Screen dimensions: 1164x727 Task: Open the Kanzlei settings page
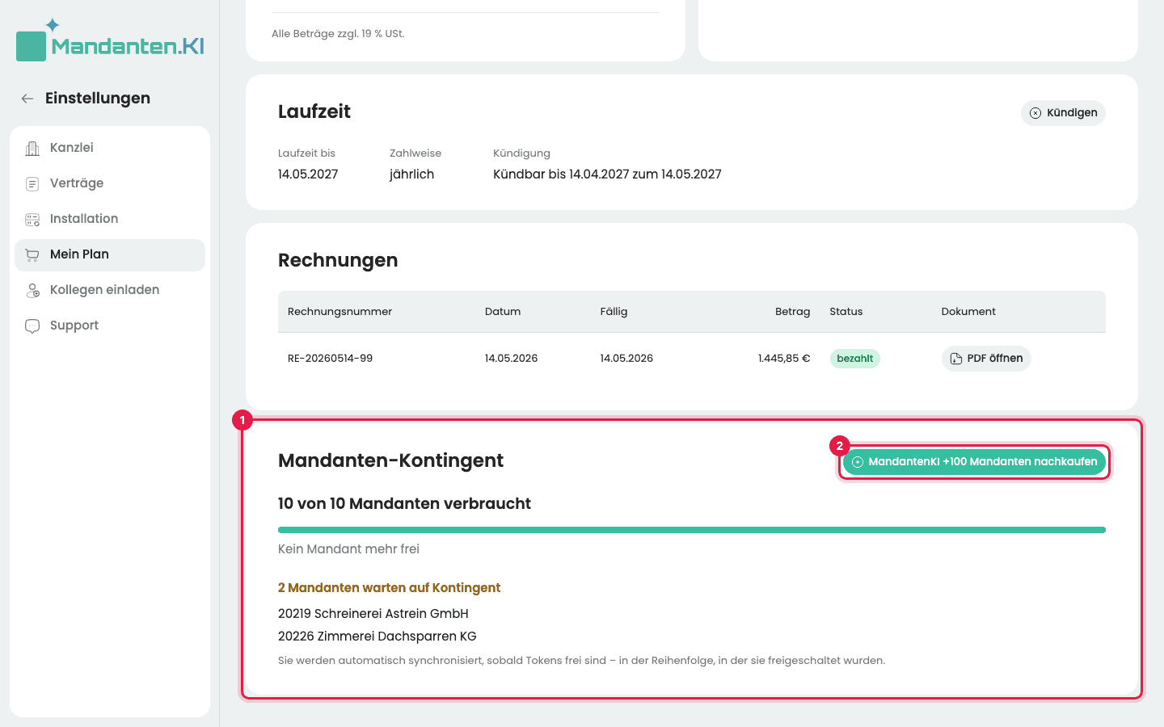pos(110,148)
